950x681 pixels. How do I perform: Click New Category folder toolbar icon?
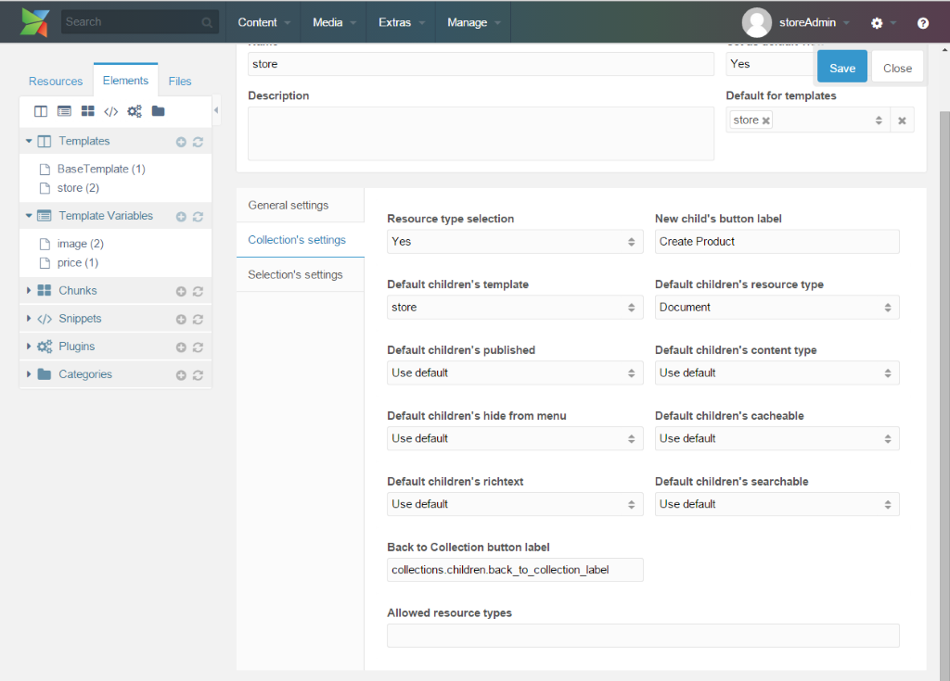click(x=158, y=111)
